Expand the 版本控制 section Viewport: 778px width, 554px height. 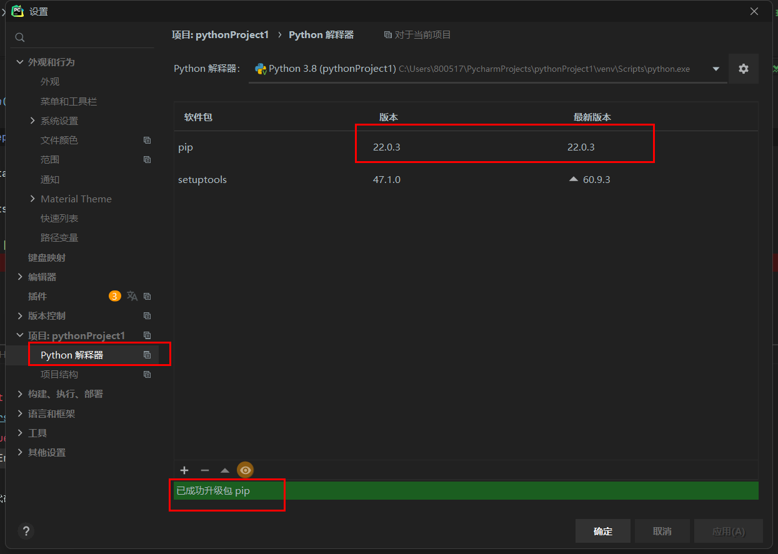[20, 316]
